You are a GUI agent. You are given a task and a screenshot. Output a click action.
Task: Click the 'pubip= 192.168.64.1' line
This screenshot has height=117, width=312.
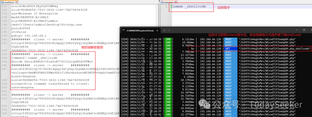tap(29, 36)
